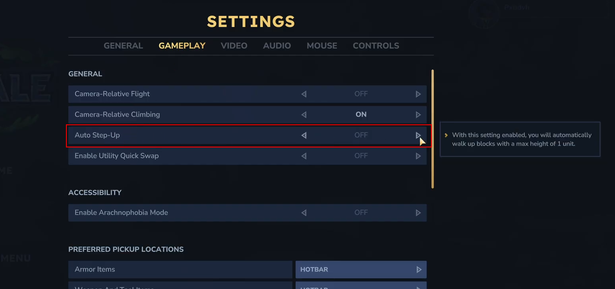Click right arrow for Camera-Relative Climbing
This screenshot has height=289, width=615.
(x=418, y=115)
